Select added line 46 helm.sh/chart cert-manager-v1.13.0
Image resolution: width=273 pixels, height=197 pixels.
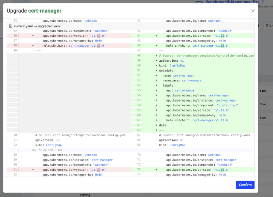click(x=192, y=46)
